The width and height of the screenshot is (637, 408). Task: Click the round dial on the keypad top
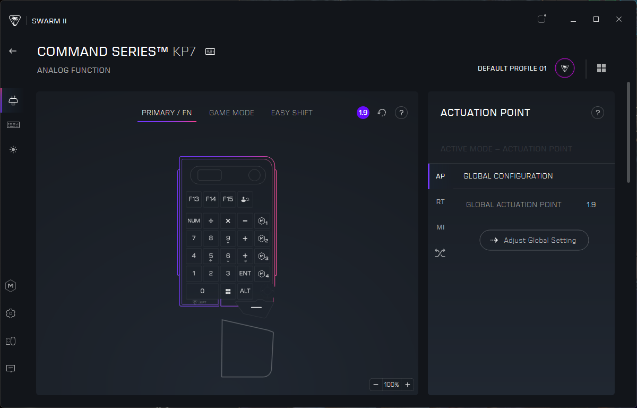(x=255, y=175)
